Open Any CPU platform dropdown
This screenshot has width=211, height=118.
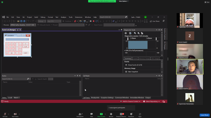(54, 21)
